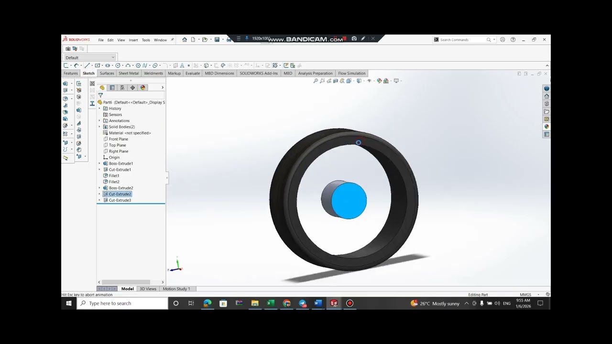
Task: Click the Windows taskbar search box
Action: [122, 303]
